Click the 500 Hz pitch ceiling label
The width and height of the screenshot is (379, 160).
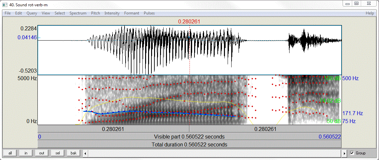(351, 78)
